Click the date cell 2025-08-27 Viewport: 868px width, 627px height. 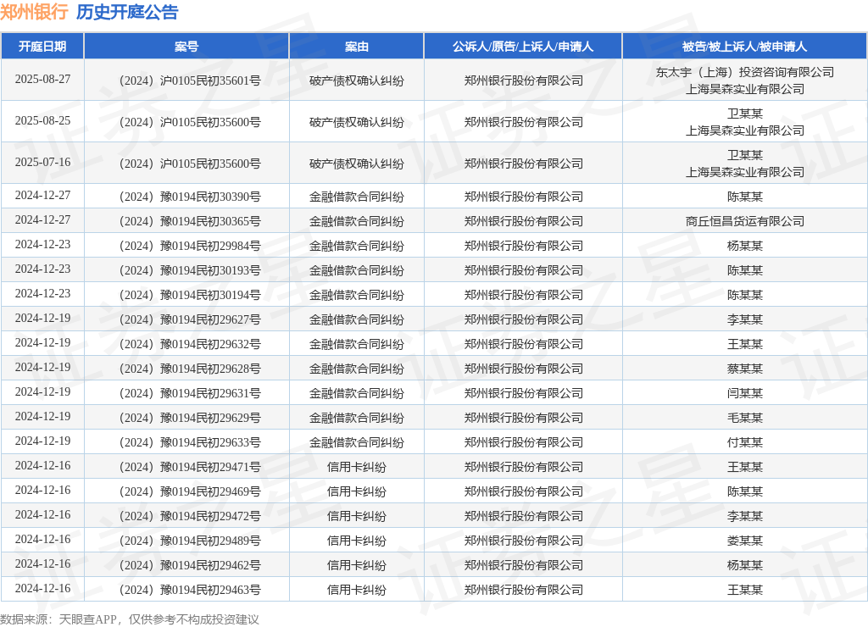42,79
